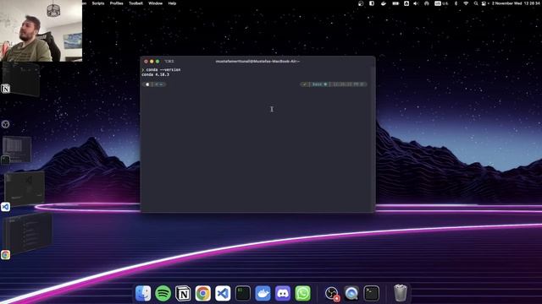Image resolution: width=542 pixels, height=304 pixels.
Task: Open the Scripts menu
Action: [x=98, y=3]
